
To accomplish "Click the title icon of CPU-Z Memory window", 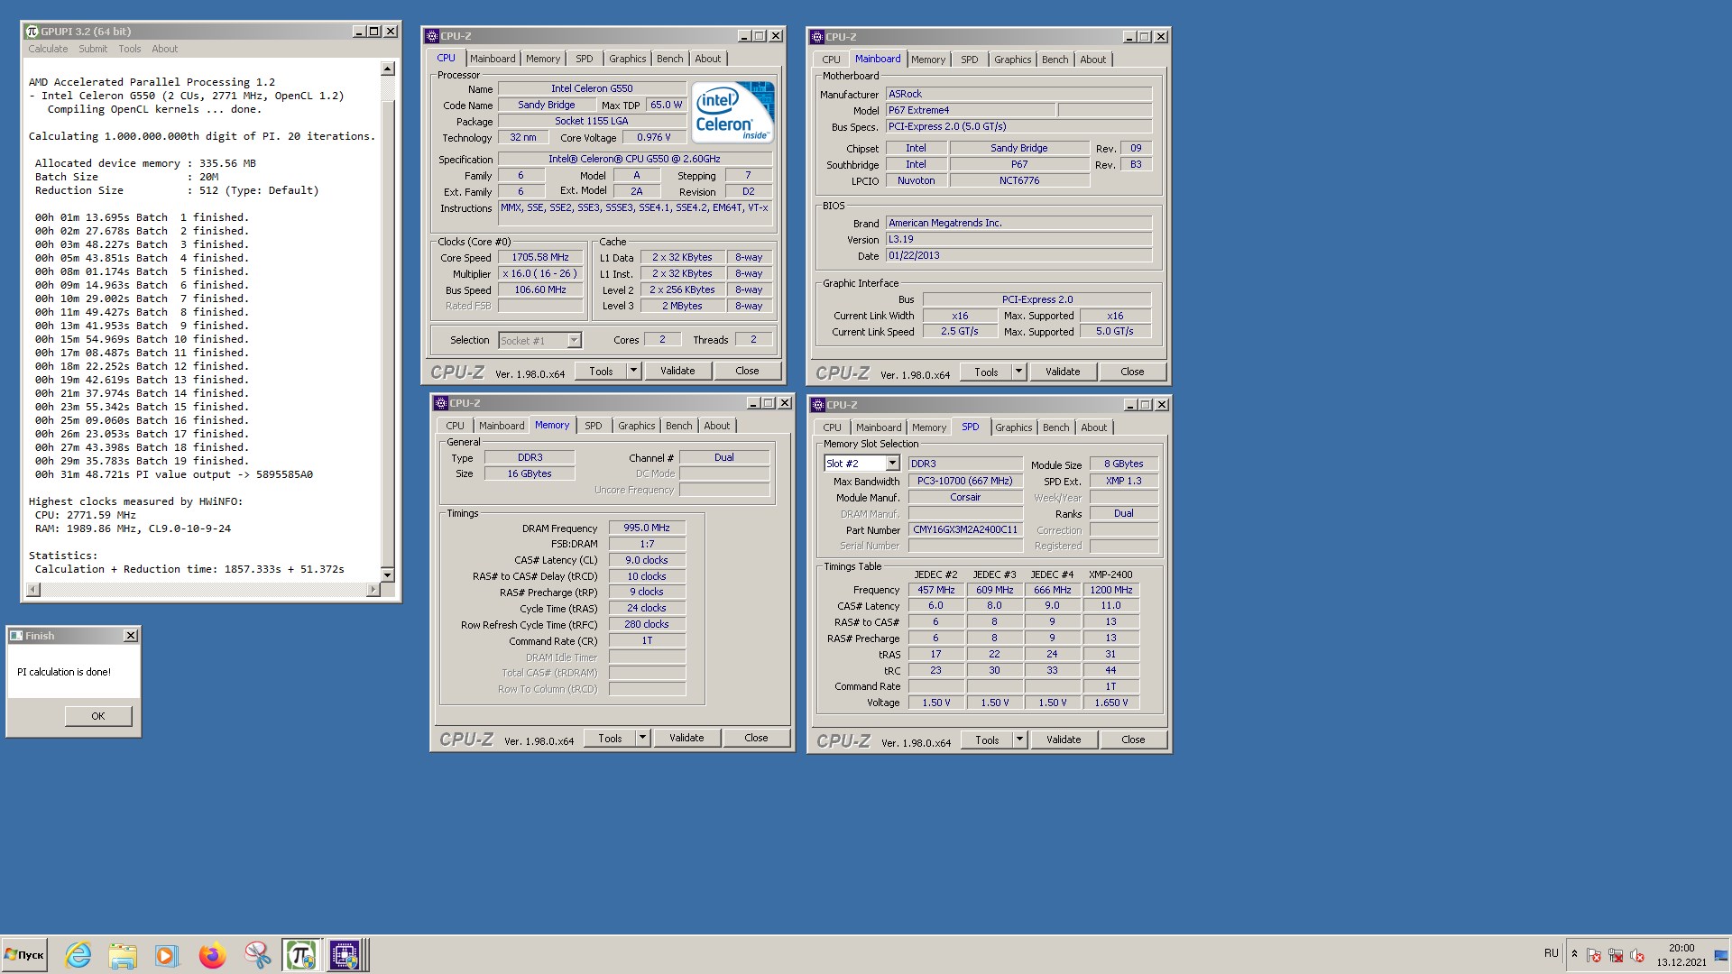I will click(x=441, y=403).
